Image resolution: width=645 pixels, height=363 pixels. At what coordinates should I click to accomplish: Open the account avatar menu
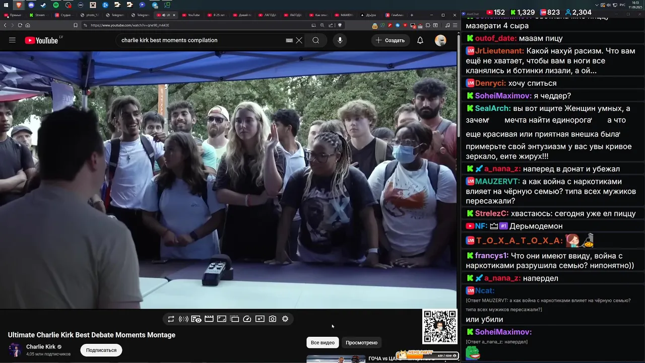coord(440,40)
